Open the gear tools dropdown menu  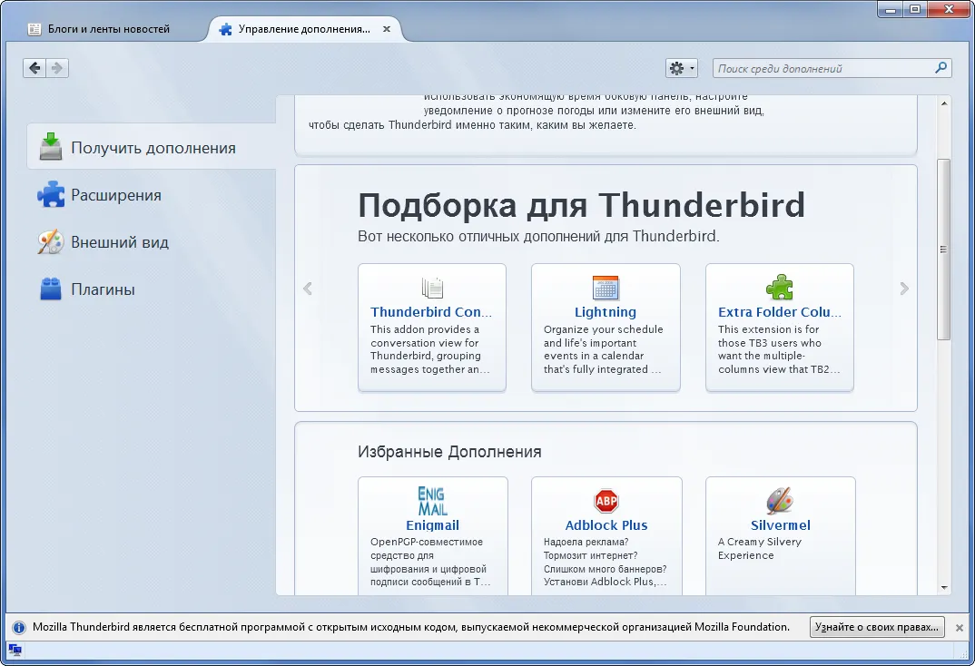(x=682, y=68)
